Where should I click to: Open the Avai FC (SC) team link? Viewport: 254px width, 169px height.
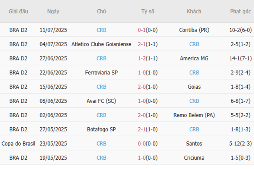click(101, 101)
